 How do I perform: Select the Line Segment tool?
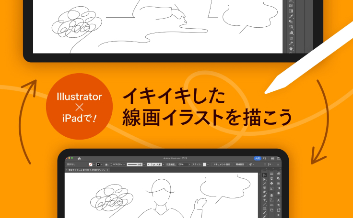(265, 204)
